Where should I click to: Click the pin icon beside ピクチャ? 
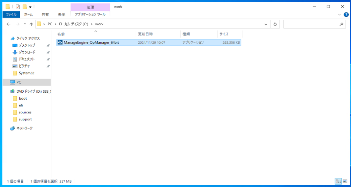[x=48, y=66]
